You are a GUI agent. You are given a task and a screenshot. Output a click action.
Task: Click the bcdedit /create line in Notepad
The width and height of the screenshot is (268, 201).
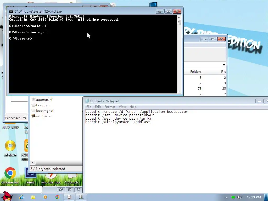point(136,111)
